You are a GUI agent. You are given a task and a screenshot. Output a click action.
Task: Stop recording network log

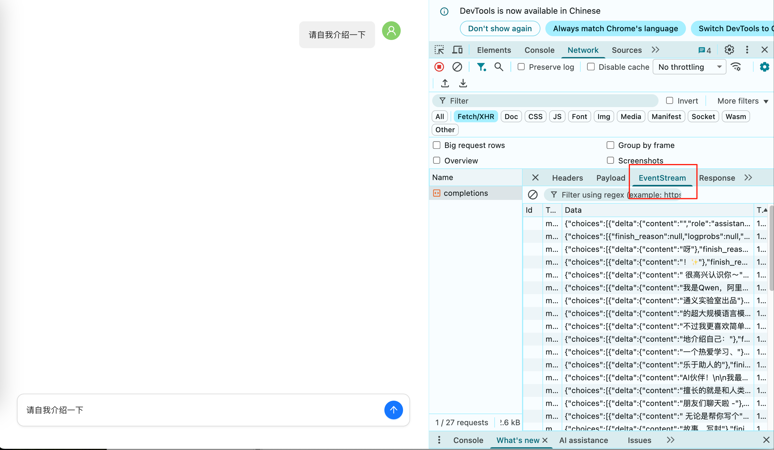point(439,67)
